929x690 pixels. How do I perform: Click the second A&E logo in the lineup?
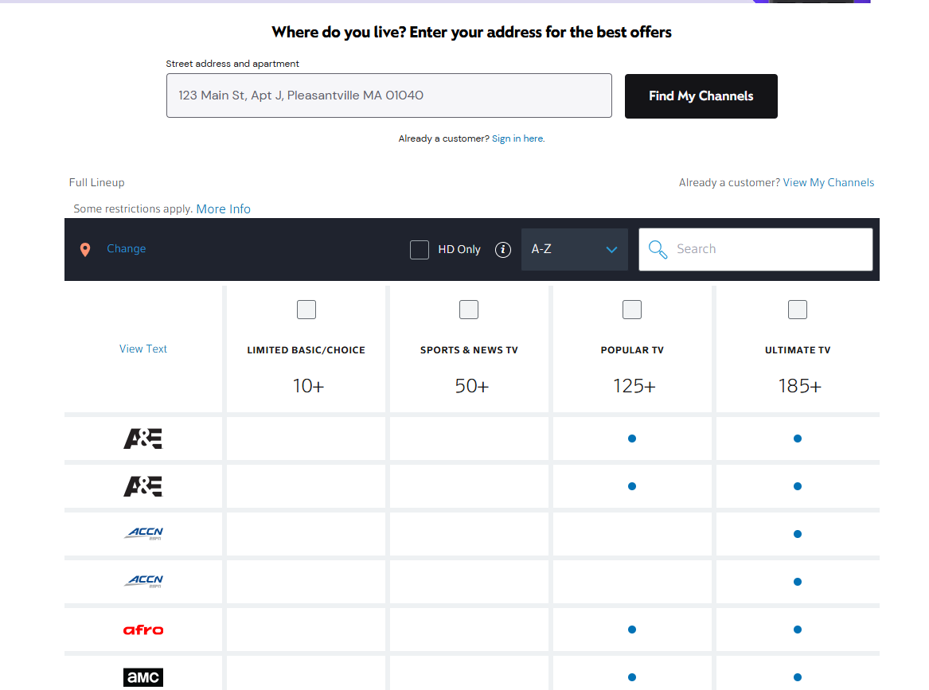pos(142,485)
